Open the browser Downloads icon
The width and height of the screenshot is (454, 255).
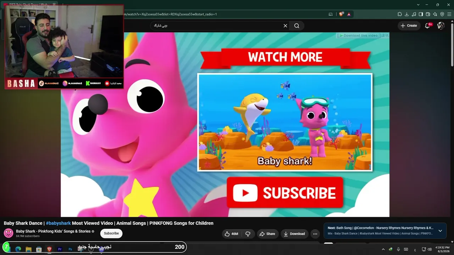pos(407,14)
